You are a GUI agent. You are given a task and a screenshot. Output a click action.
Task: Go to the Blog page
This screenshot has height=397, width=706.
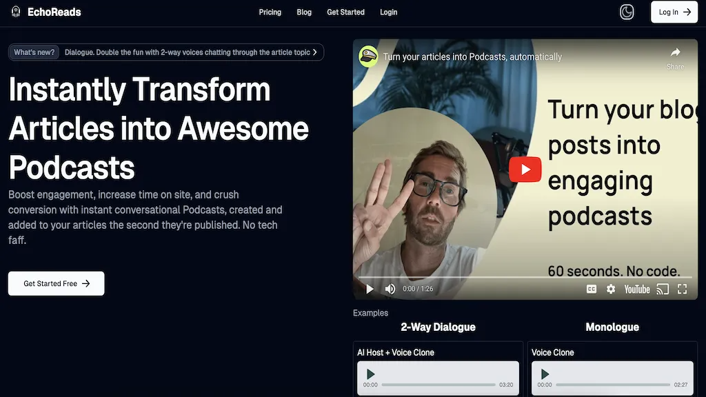click(304, 12)
